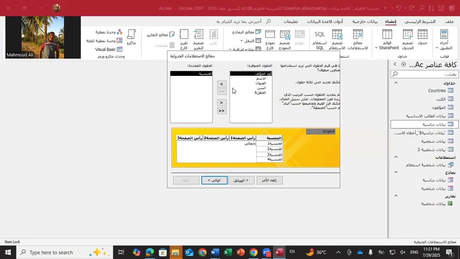Screen dimensions: 460x259
Task: Click Query Design (تصميم الاستعلام) icon
Action: pyautogui.click(x=337, y=40)
